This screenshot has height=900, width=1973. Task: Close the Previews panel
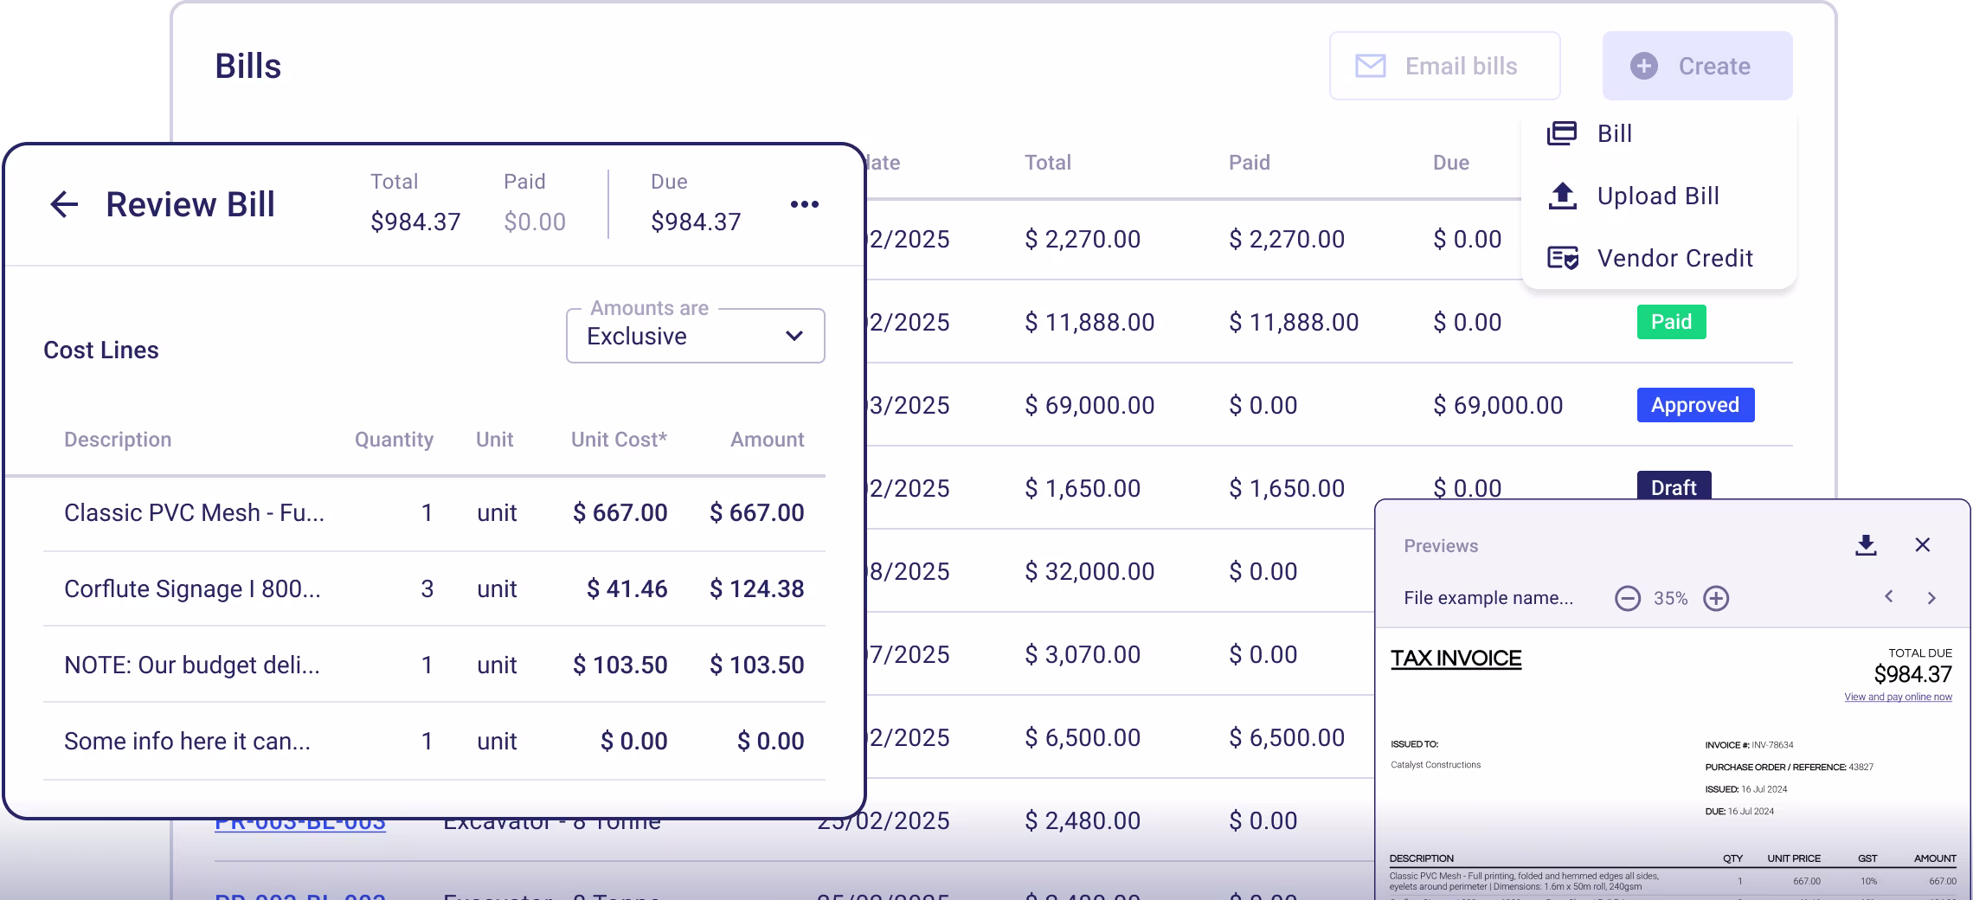tap(1923, 544)
